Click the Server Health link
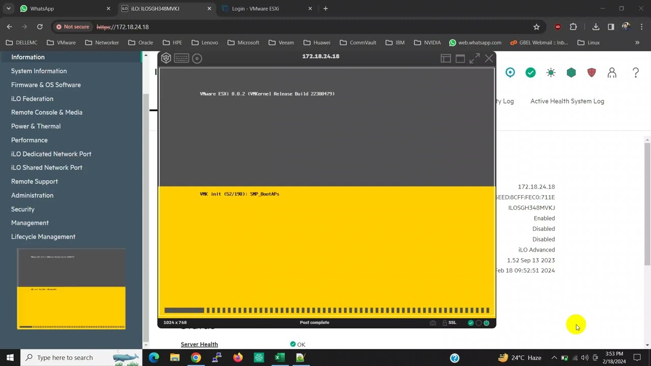Viewport: 651px width, 366px height. pos(199,345)
